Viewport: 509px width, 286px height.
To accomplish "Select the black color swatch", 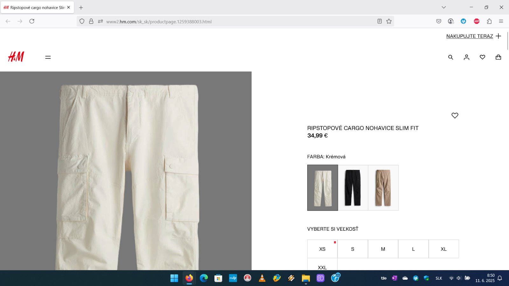I will coord(353,187).
